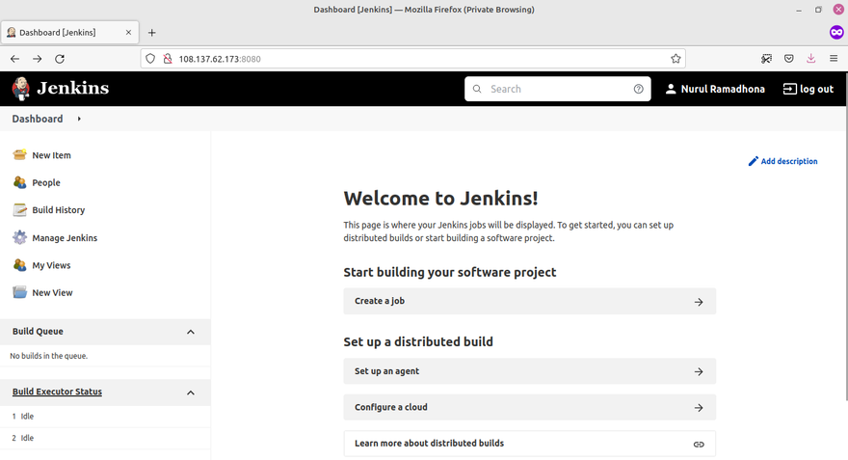Open Learn more about distributed builds

pos(529,444)
